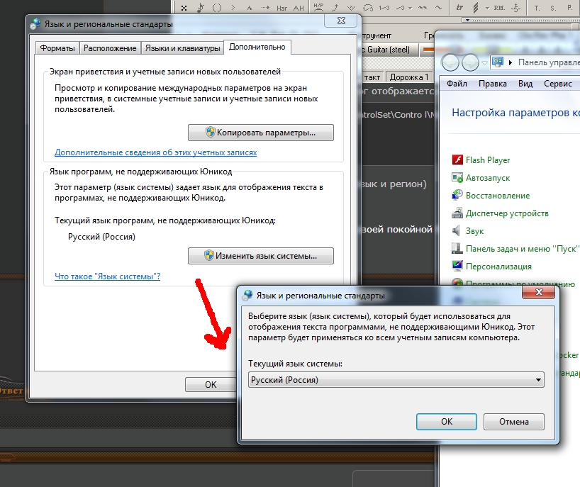Viewport: 580px width, 487px height.
Task: Open the Звук (Sound) speaker icon
Action: point(458,231)
